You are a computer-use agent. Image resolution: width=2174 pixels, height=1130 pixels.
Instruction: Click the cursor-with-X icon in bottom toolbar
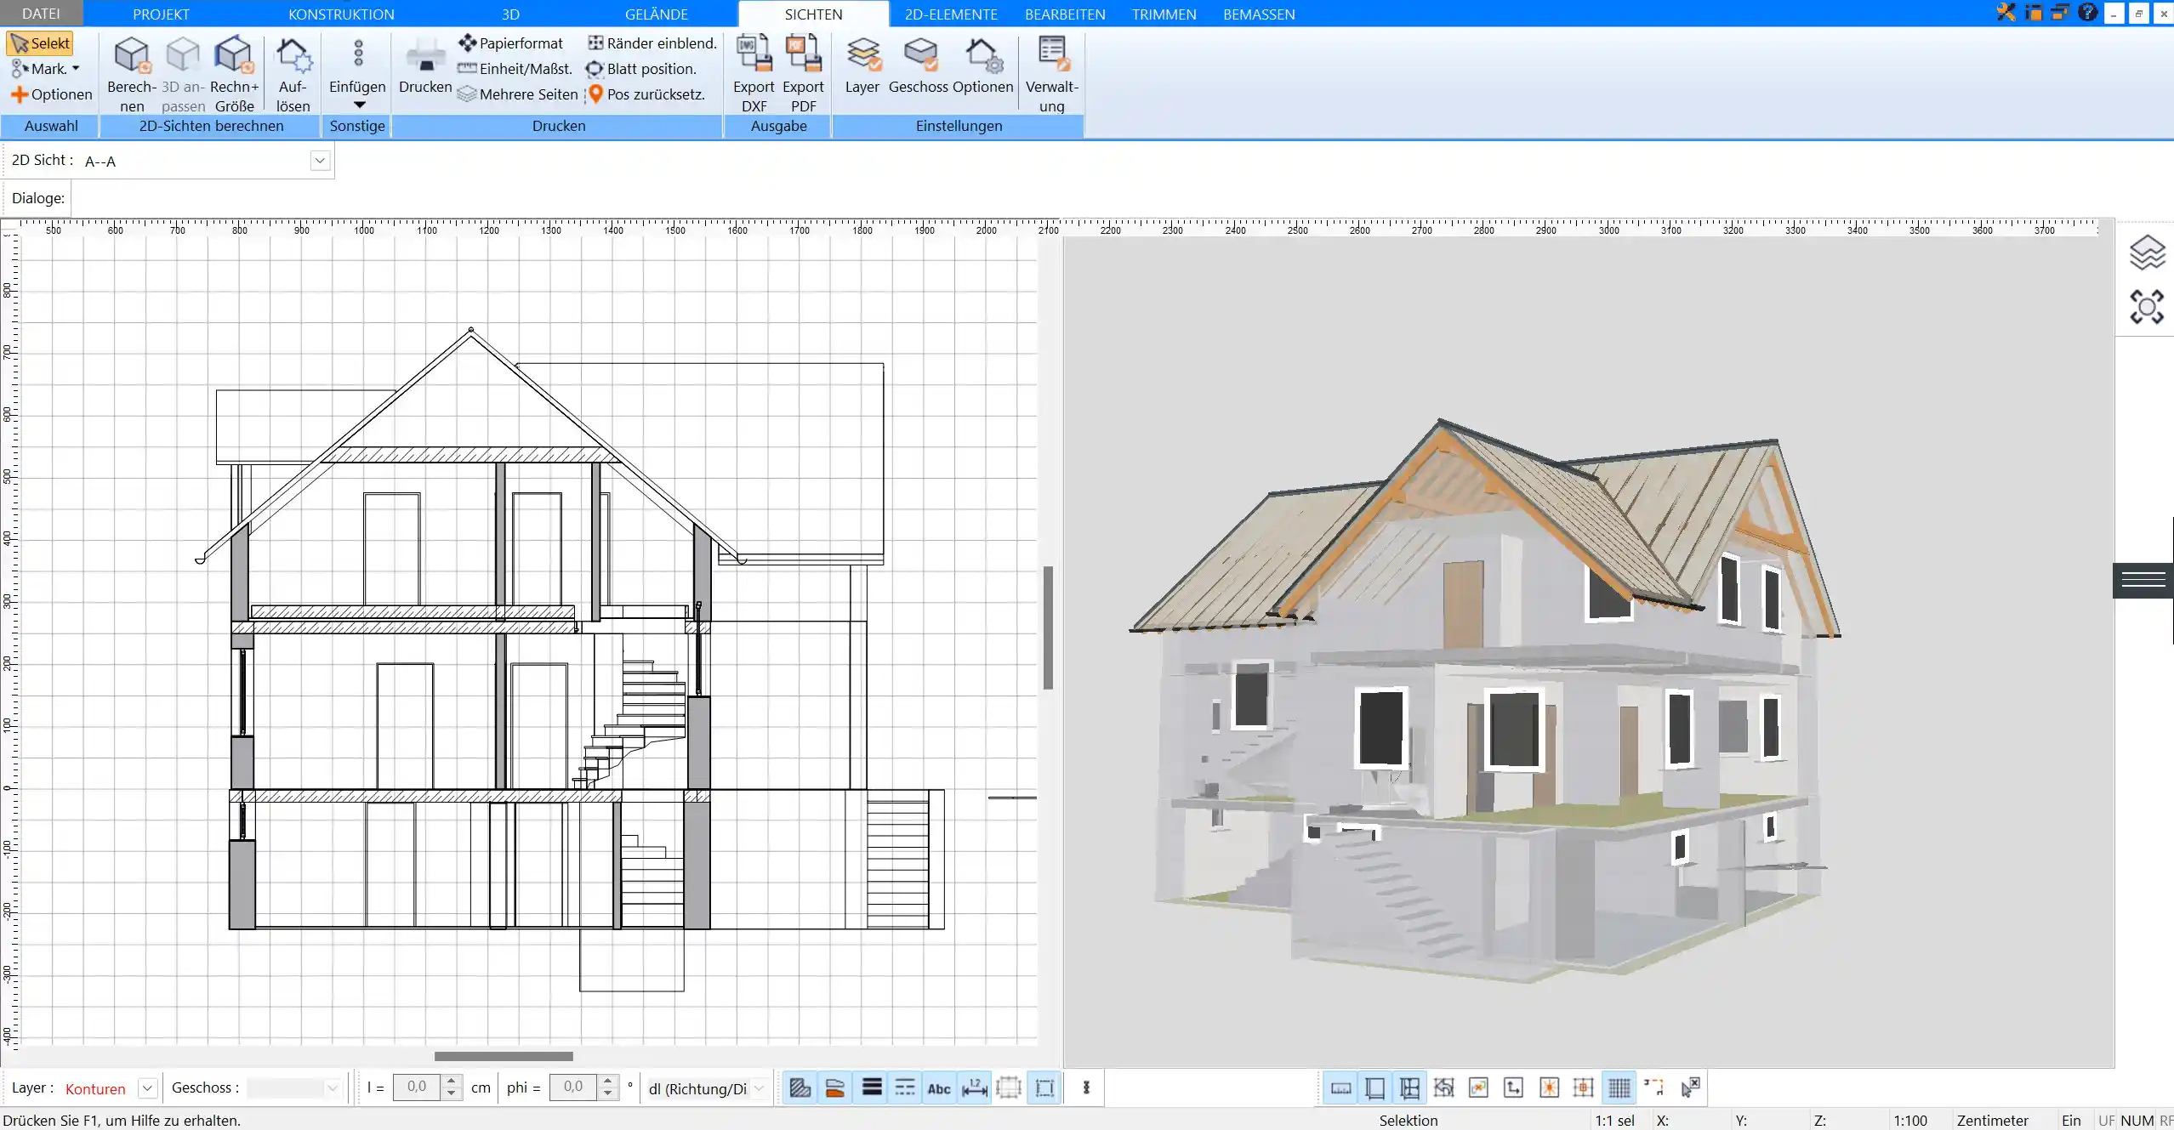point(1690,1087)
